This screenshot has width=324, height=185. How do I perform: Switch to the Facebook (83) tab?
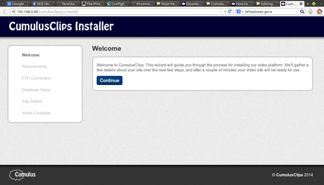tap(43, 4)
